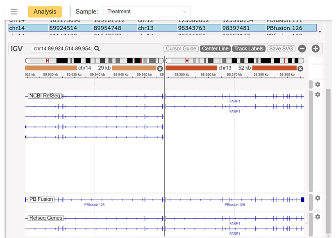The width and height of the screenshot is (336, 238).
Task: Click the Save SVG button
Action: point(281,49)
